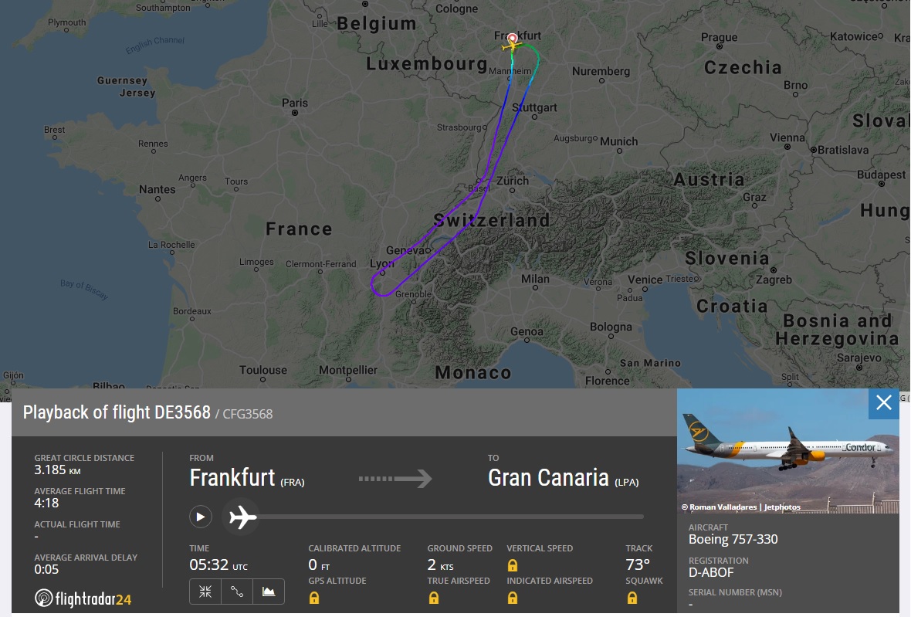The width and height of the screenshot is (911, 617).
Task: Click the vertical speed lock icon
Action: tap(513, 565)
